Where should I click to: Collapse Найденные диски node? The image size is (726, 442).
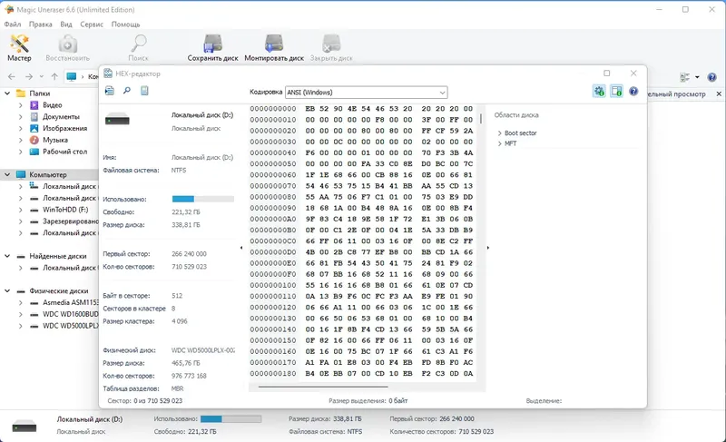(7, 256)
